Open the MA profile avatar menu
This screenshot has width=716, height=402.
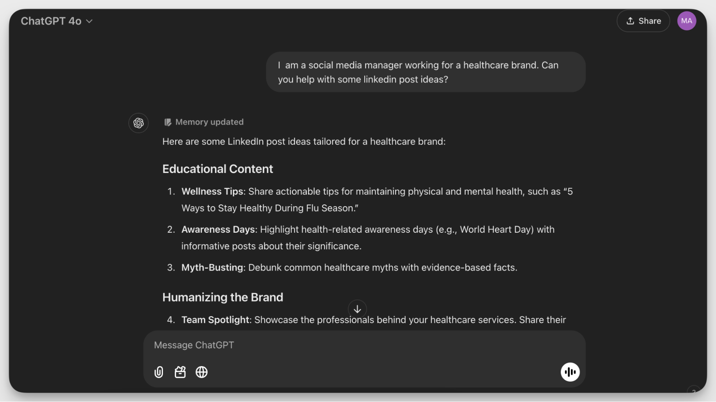(x=687, y=21)
